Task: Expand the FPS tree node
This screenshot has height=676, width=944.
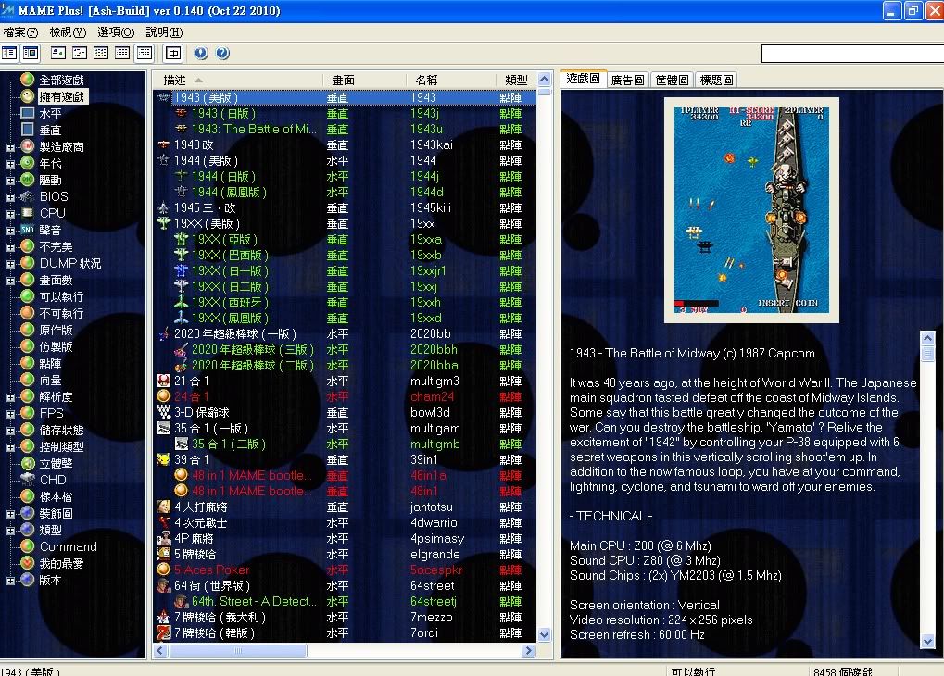Action: tap(10, 414)
